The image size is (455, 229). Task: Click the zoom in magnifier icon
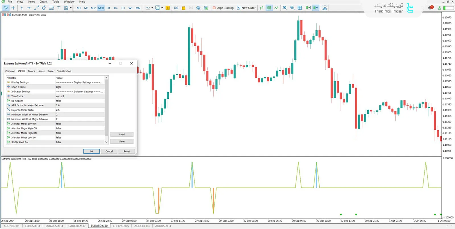[285, 8]
